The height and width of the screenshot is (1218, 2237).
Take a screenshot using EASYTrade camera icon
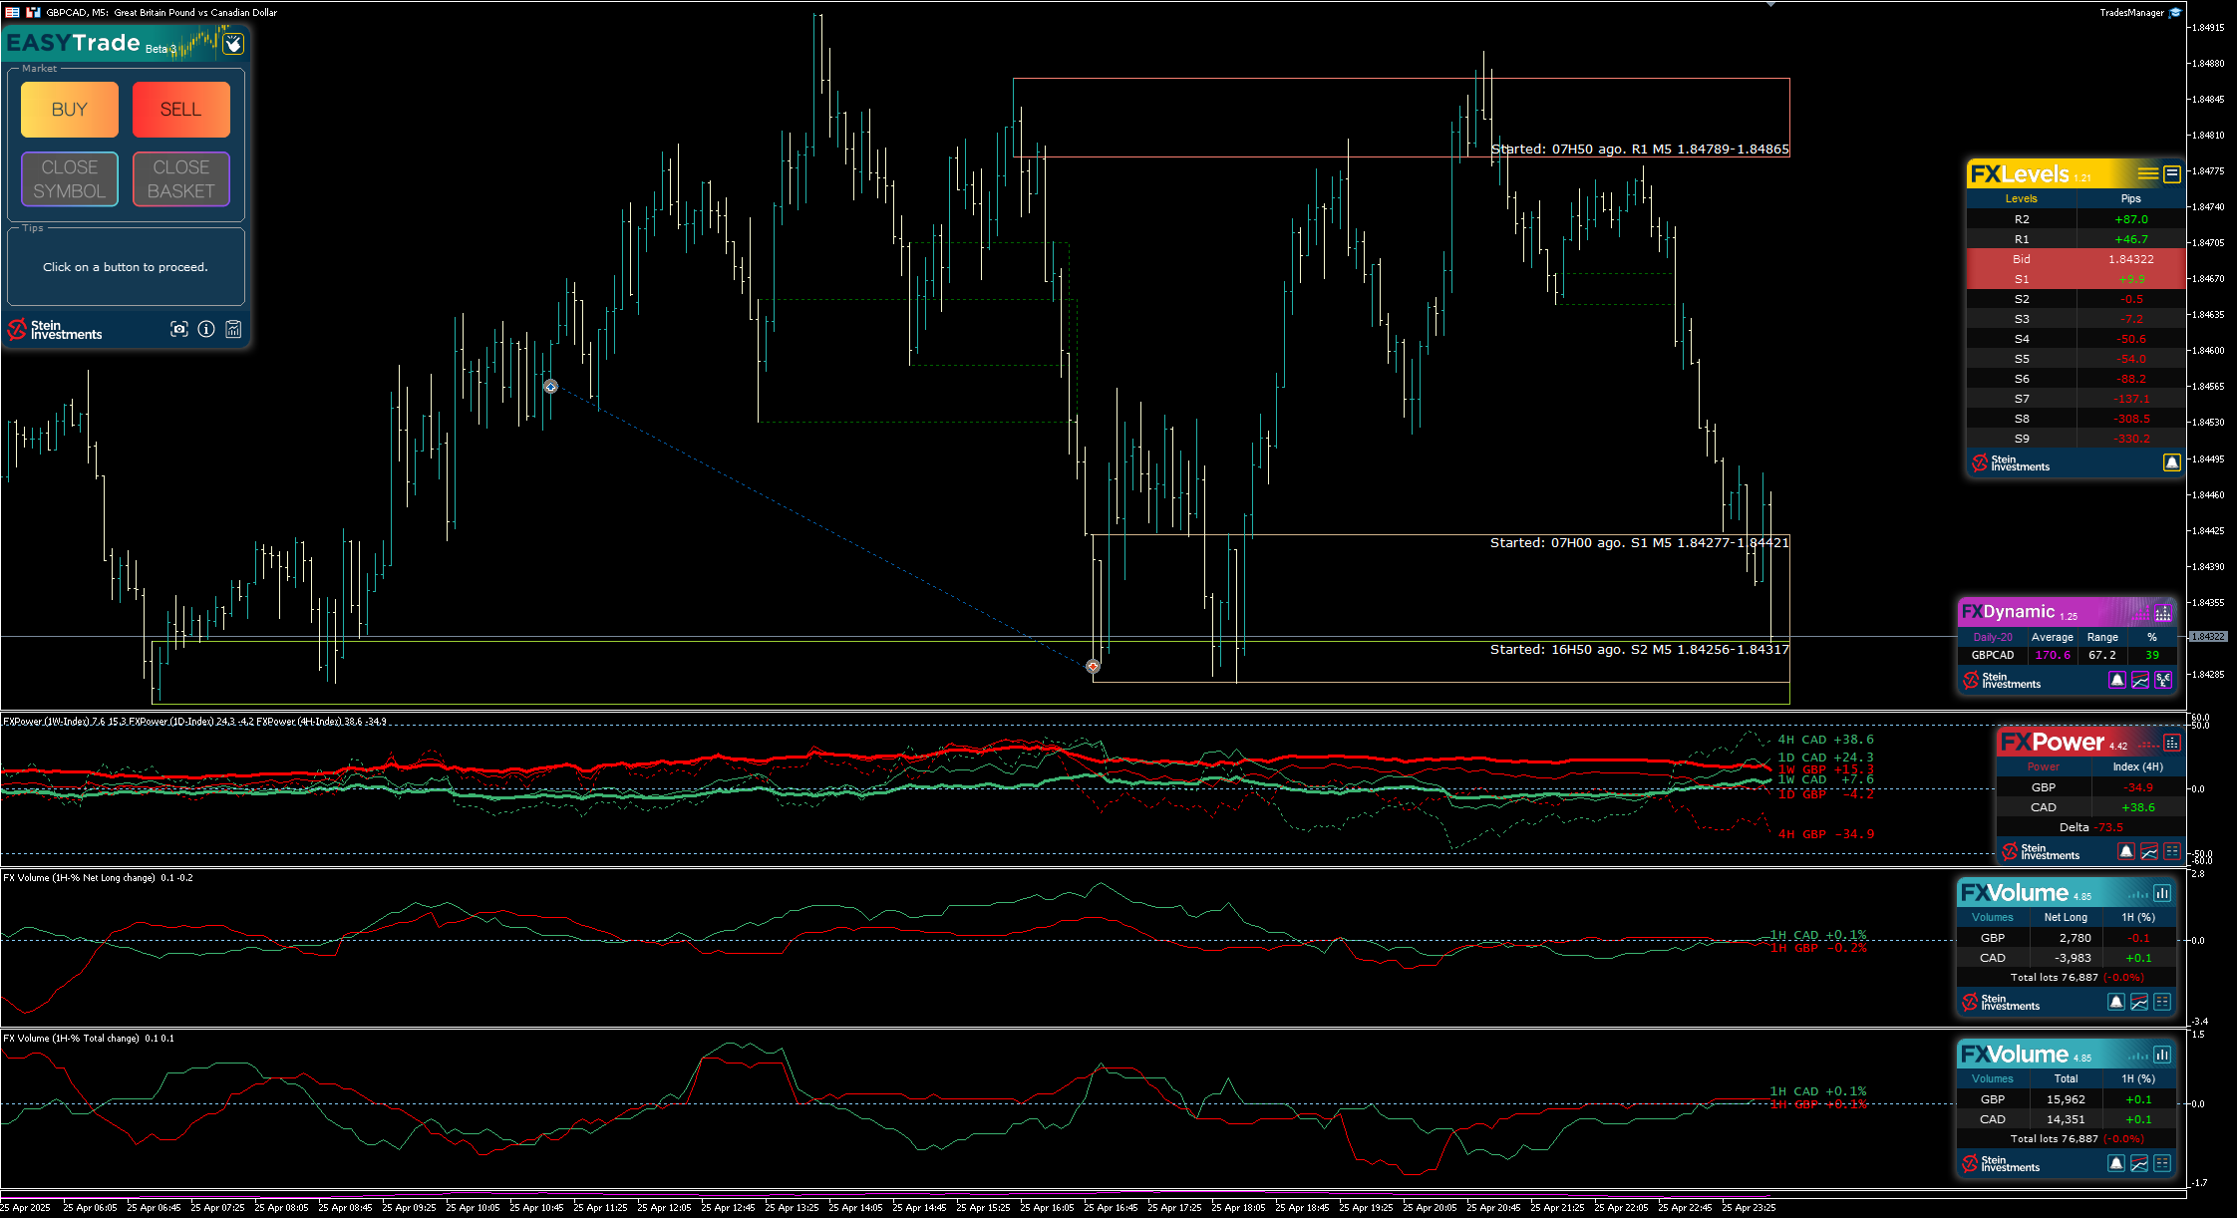(179, 329)
